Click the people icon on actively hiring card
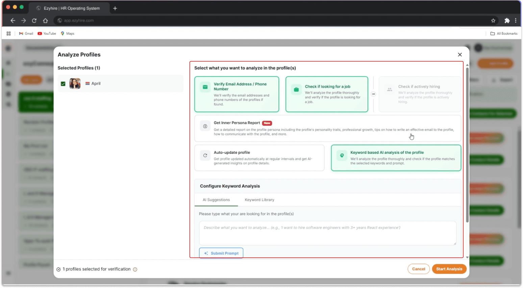Screen dimensions: 523x288 pyautogui.click(x=390, y=89)
